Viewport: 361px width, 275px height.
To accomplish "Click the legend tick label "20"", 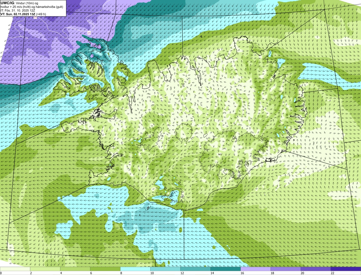I will [302, 273].
